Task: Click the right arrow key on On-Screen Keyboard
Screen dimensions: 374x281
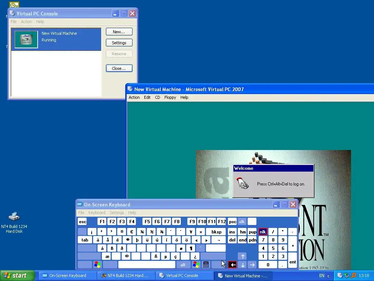Action: tap(252, 265)
